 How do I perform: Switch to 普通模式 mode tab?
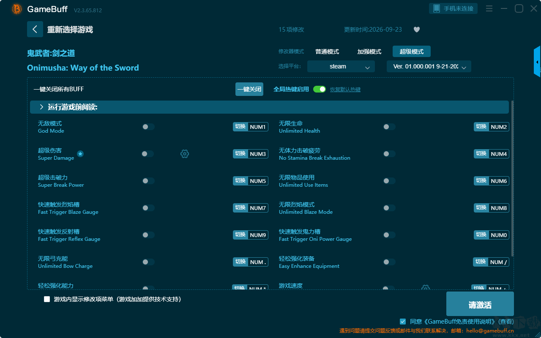coord(327,52)
